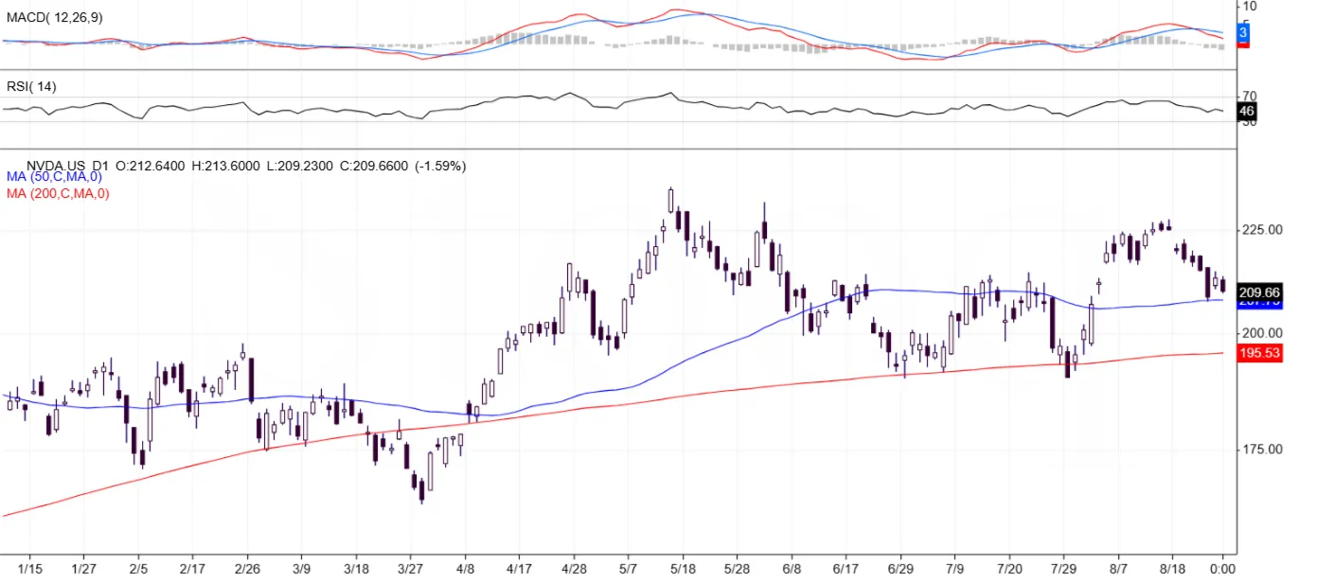Screen dimensions: 1317x582
Task: Click the 10 level on MACD axis
Action: [1249, 6]
